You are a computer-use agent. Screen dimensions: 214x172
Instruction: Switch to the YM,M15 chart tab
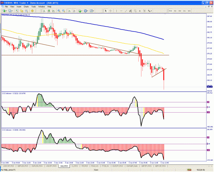[x=85, y=166]
